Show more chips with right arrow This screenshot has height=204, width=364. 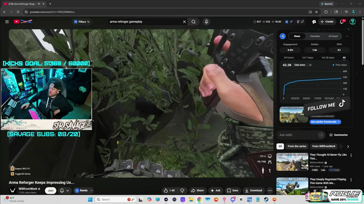(348, 146)
